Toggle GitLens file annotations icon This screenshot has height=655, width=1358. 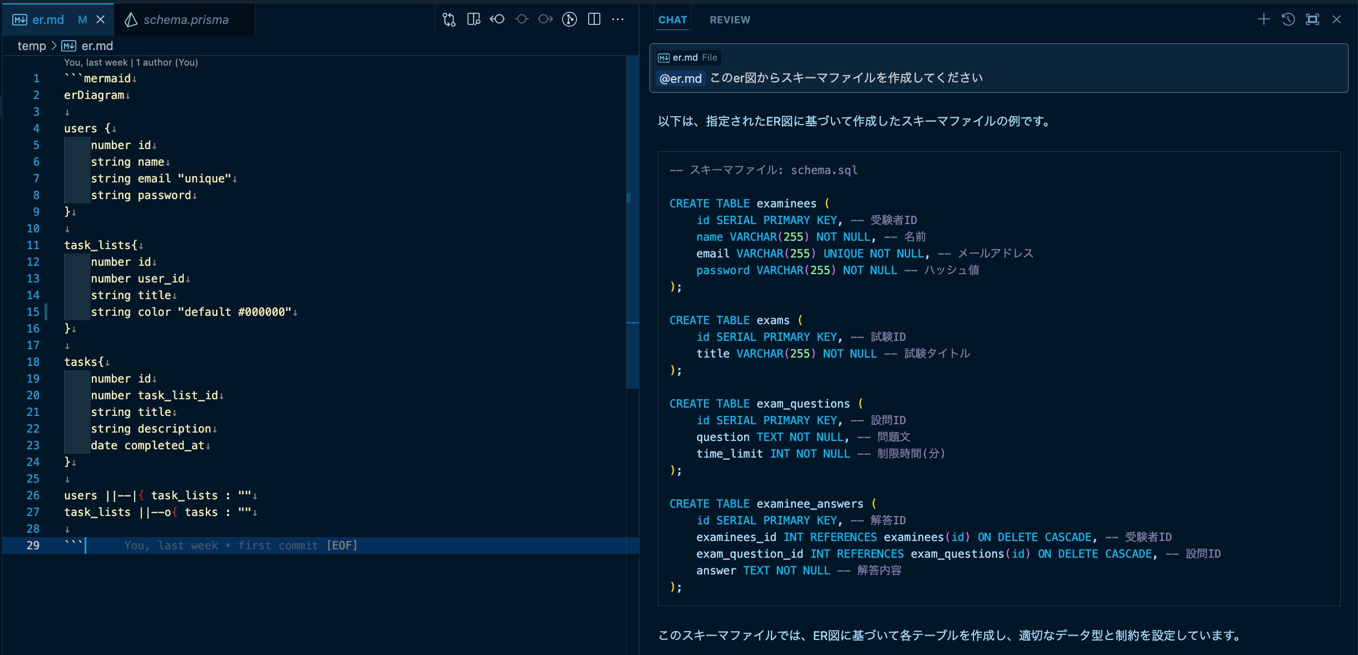tap(569, 19)
